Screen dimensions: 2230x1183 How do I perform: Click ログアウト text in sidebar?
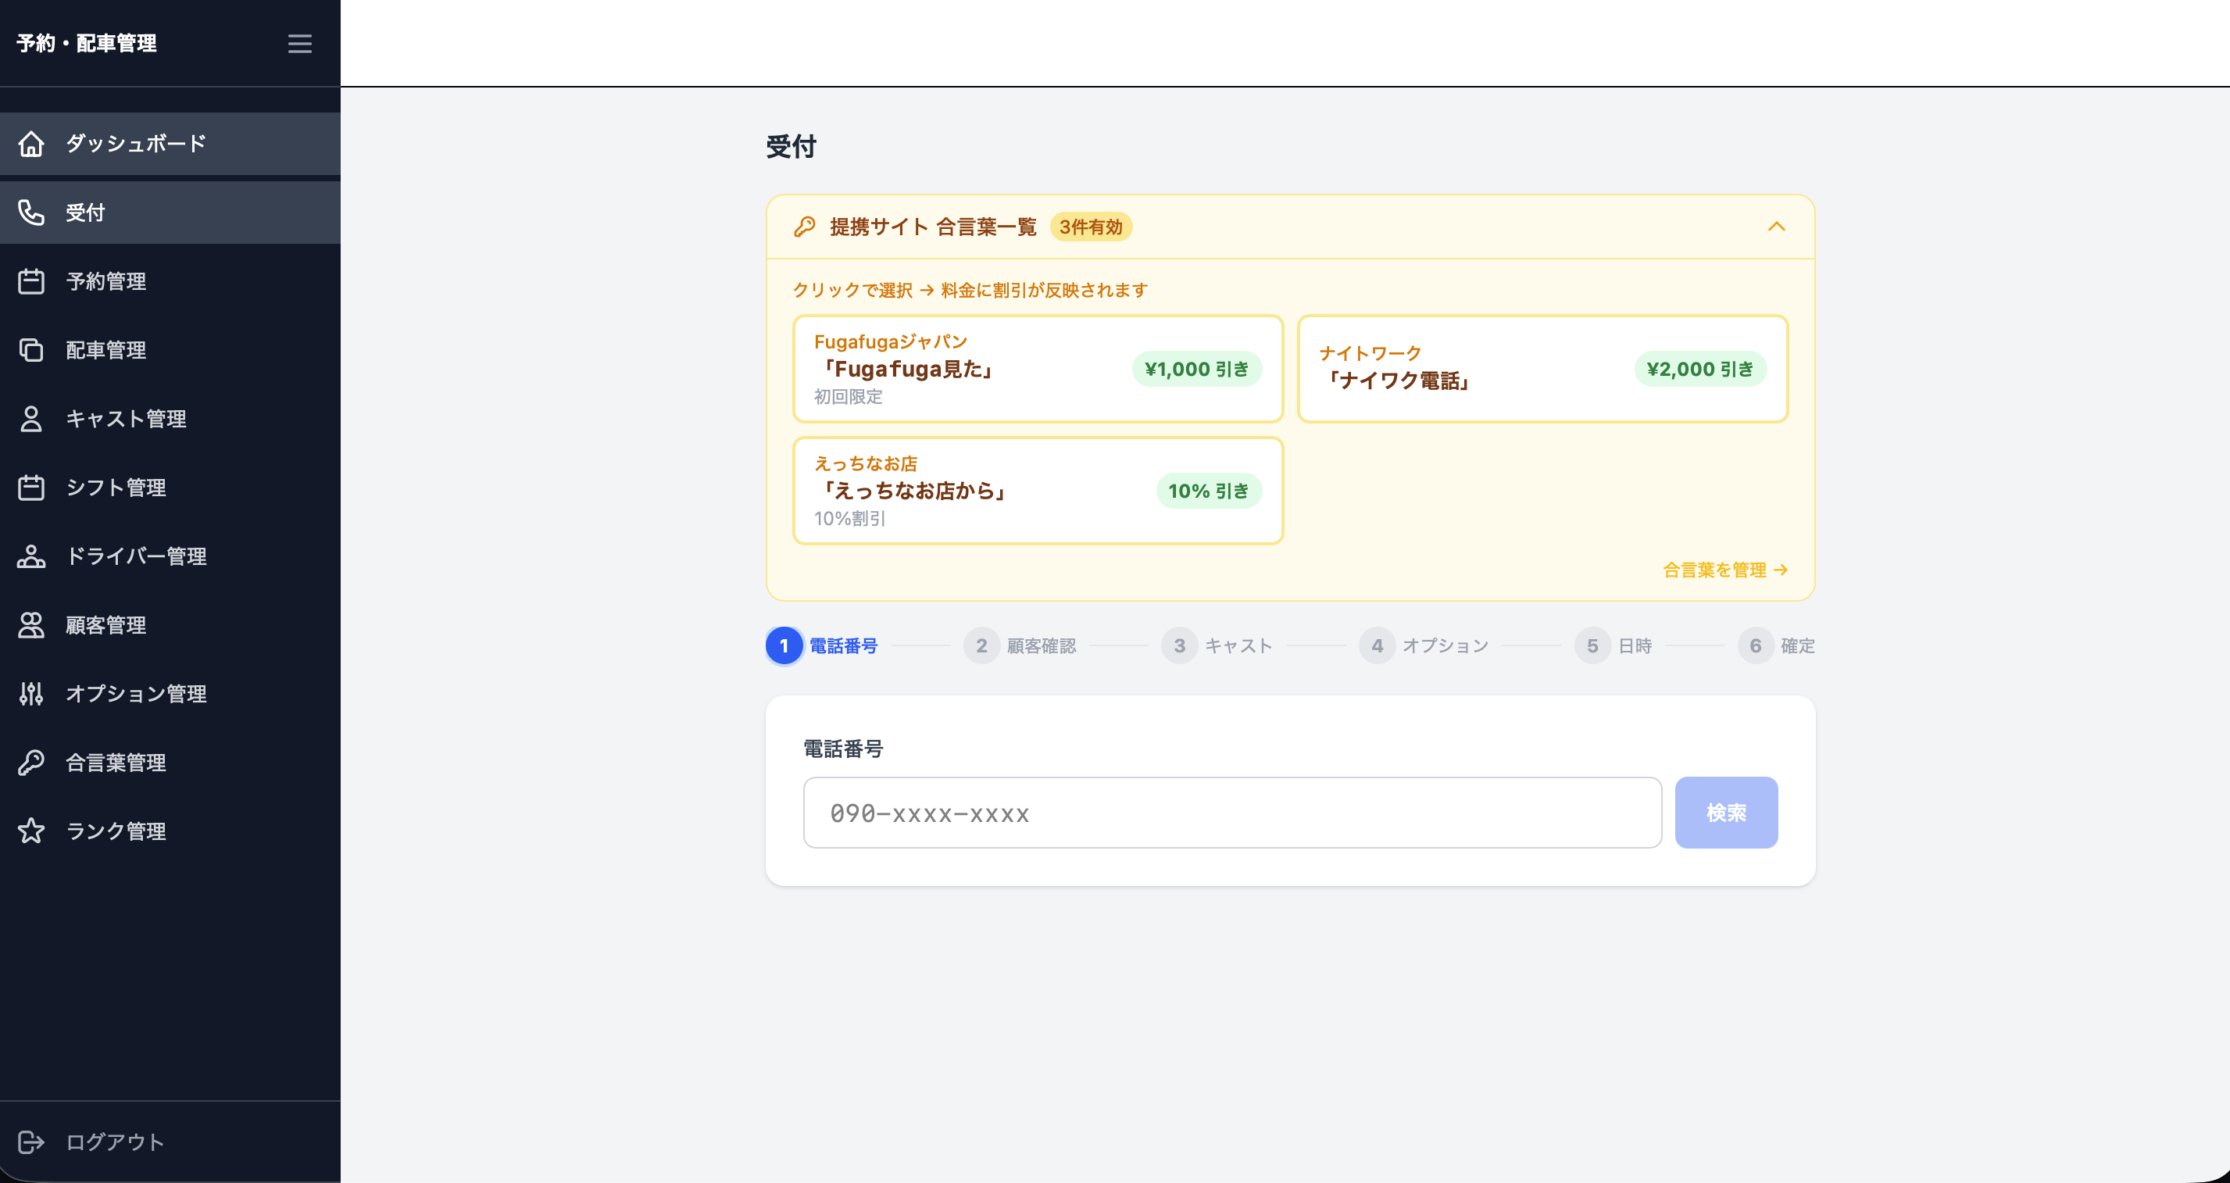pos(115,1142)
